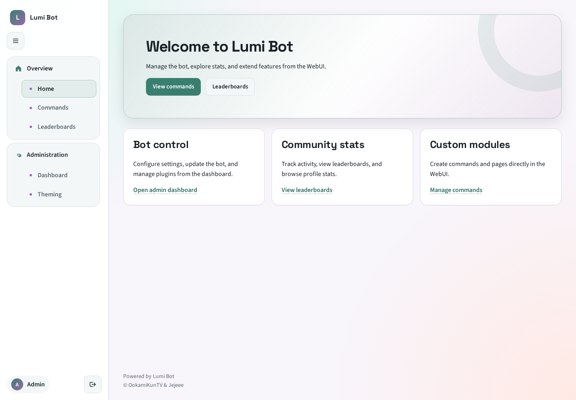Click the View commands button

click(x=173, y=87)
